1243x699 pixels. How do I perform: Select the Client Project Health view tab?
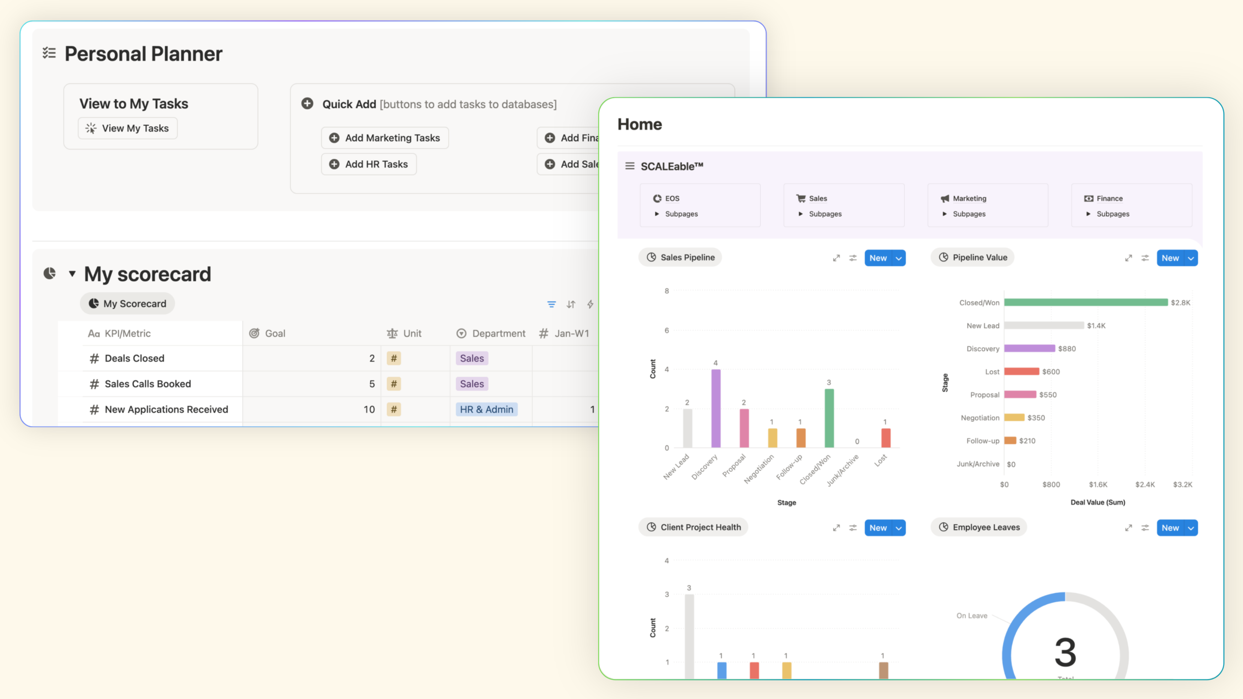click(x=693, y=527)
